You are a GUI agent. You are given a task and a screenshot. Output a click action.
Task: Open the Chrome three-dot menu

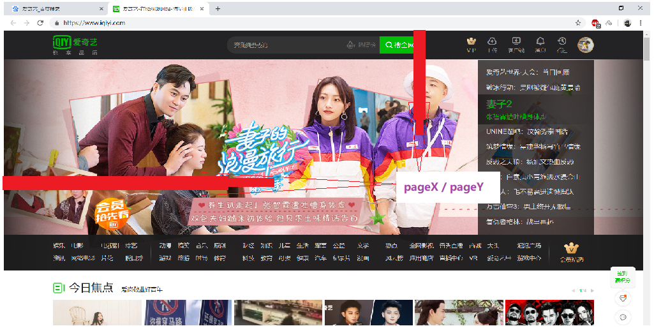point(641,23)
